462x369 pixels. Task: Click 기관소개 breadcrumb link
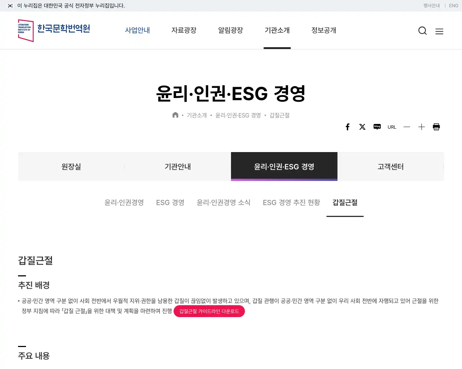[197, 115]
